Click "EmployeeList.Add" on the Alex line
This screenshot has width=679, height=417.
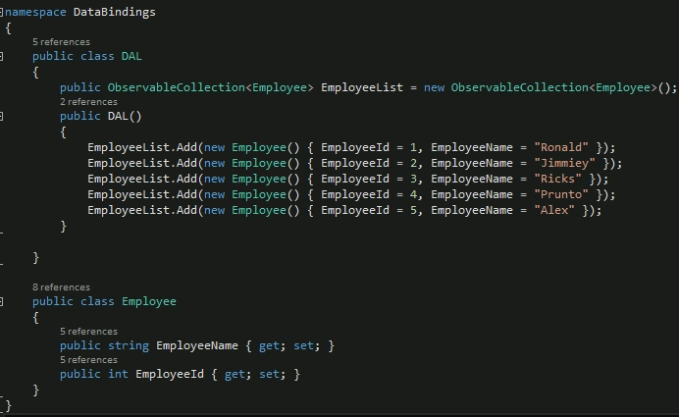[142, 210]
